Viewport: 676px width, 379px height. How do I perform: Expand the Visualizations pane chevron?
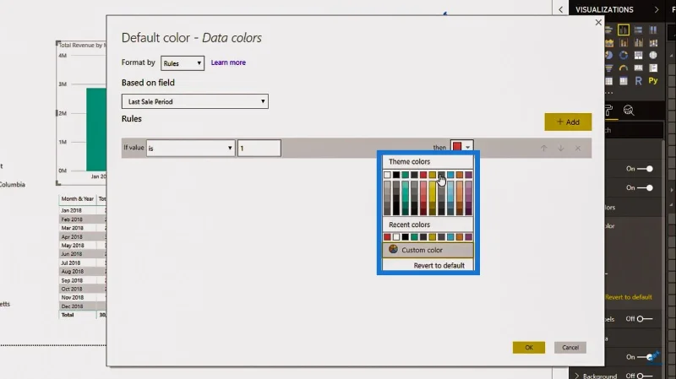(657, 9)
